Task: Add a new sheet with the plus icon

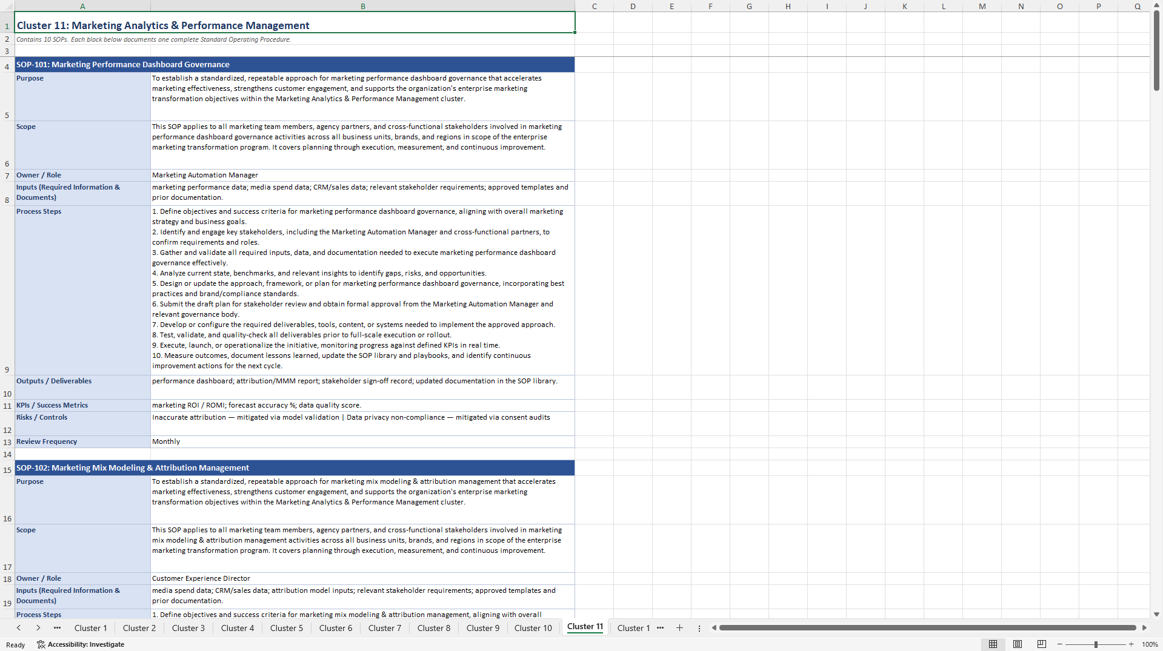Action: [x=679, y=628]
